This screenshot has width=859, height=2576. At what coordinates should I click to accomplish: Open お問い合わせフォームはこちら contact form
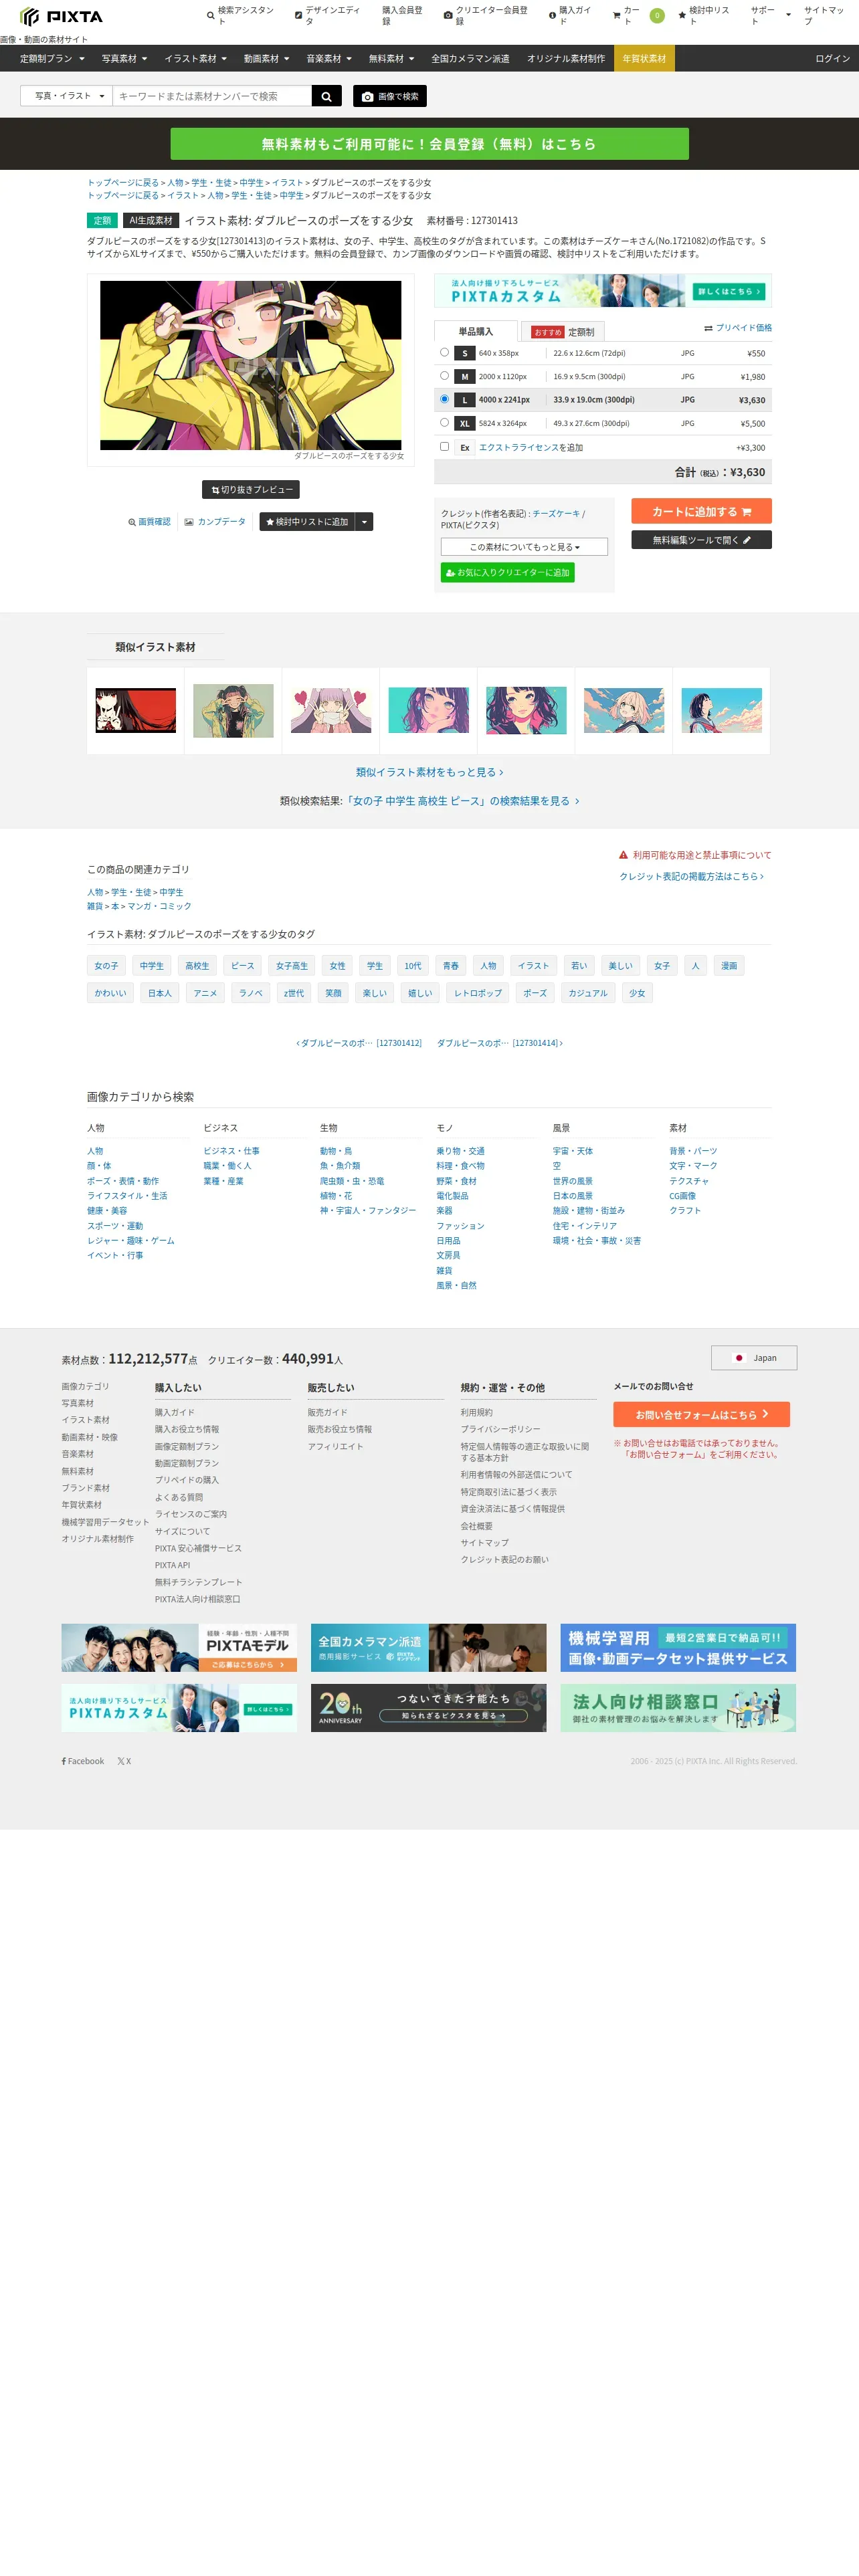pos(701,1414)
